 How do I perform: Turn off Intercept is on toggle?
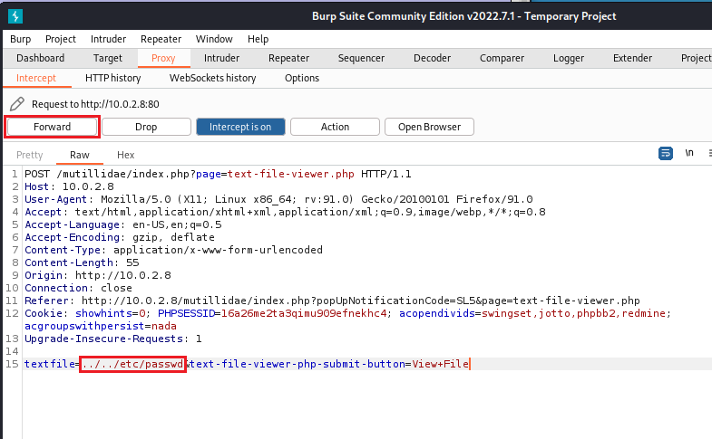tap(240, 127)
